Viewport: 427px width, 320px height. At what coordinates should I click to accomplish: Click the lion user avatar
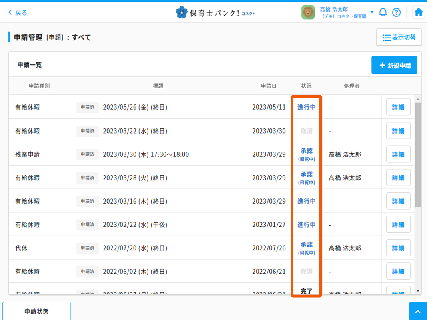308,12
